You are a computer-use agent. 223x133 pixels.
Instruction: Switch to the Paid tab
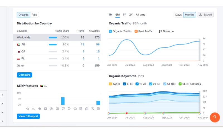pos(34,15)
